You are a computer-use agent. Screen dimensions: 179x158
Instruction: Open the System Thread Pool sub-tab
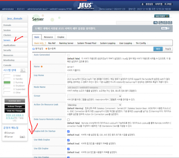coord(87,43)
